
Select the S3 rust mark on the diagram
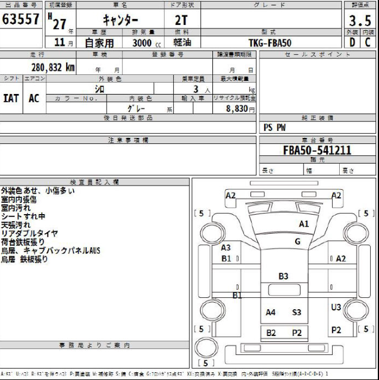click(296, 312)
